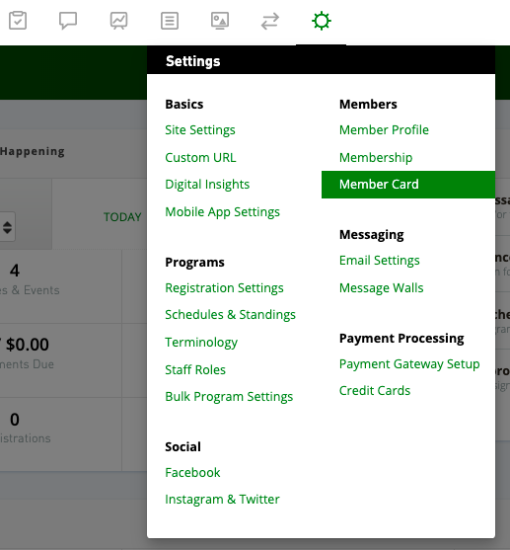The width and height of the screenshot is (510, 550).
Task: Open the document list icon
Action: 170,21
